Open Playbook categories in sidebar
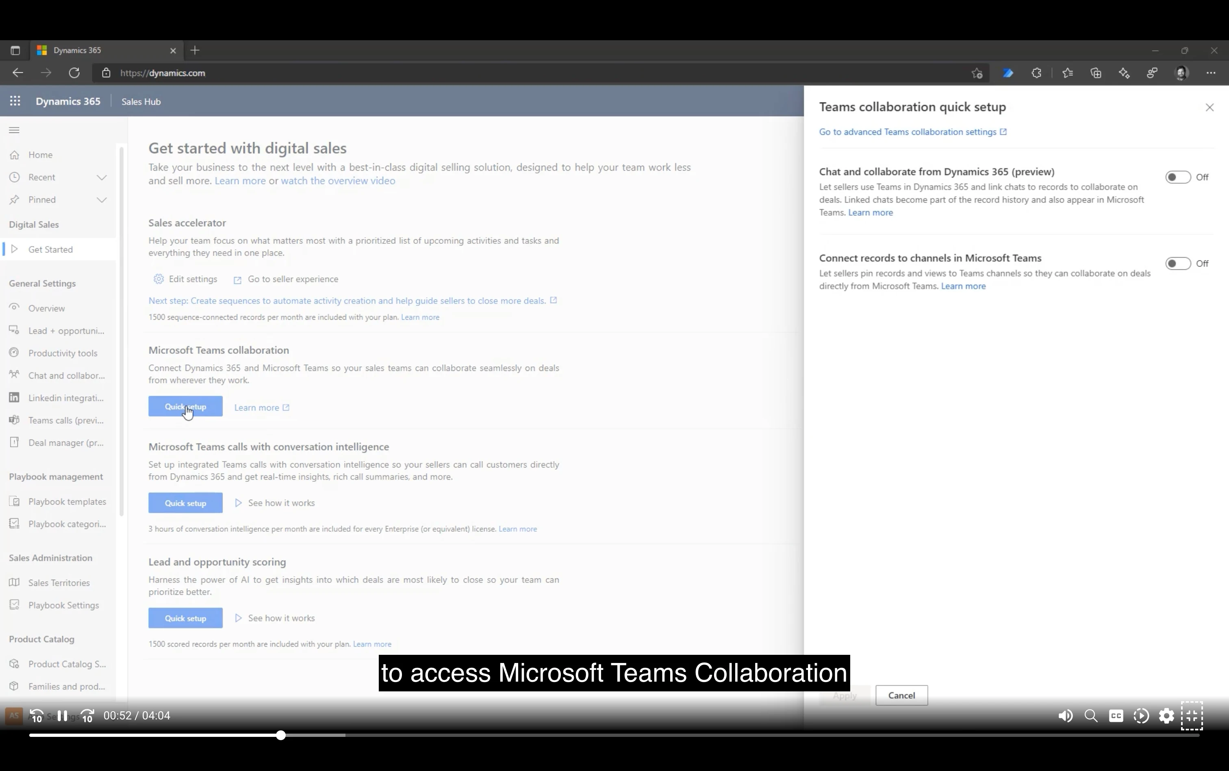The height and width of the screenshot is (771, 1229). pos(58,524)
